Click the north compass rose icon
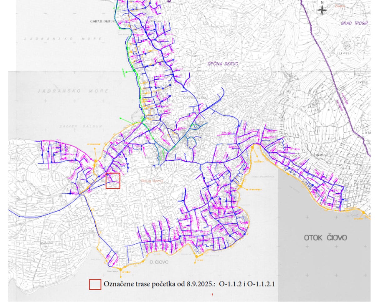Viewport: 375px width, 302px height. coord(322,10)
